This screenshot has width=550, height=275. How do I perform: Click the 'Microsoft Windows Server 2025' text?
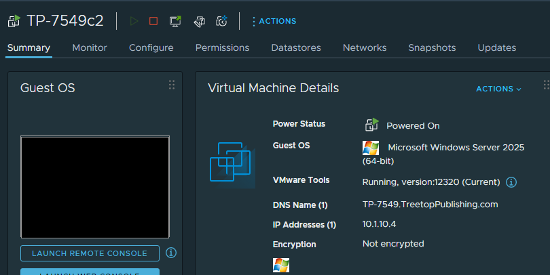[x=456, y=147]
